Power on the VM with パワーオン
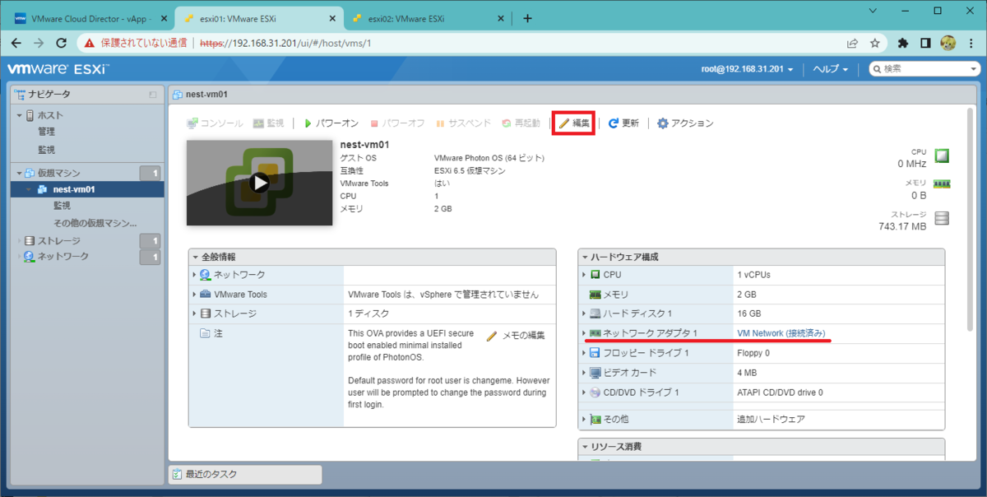 pyautogui.click(x=331, y=123)
